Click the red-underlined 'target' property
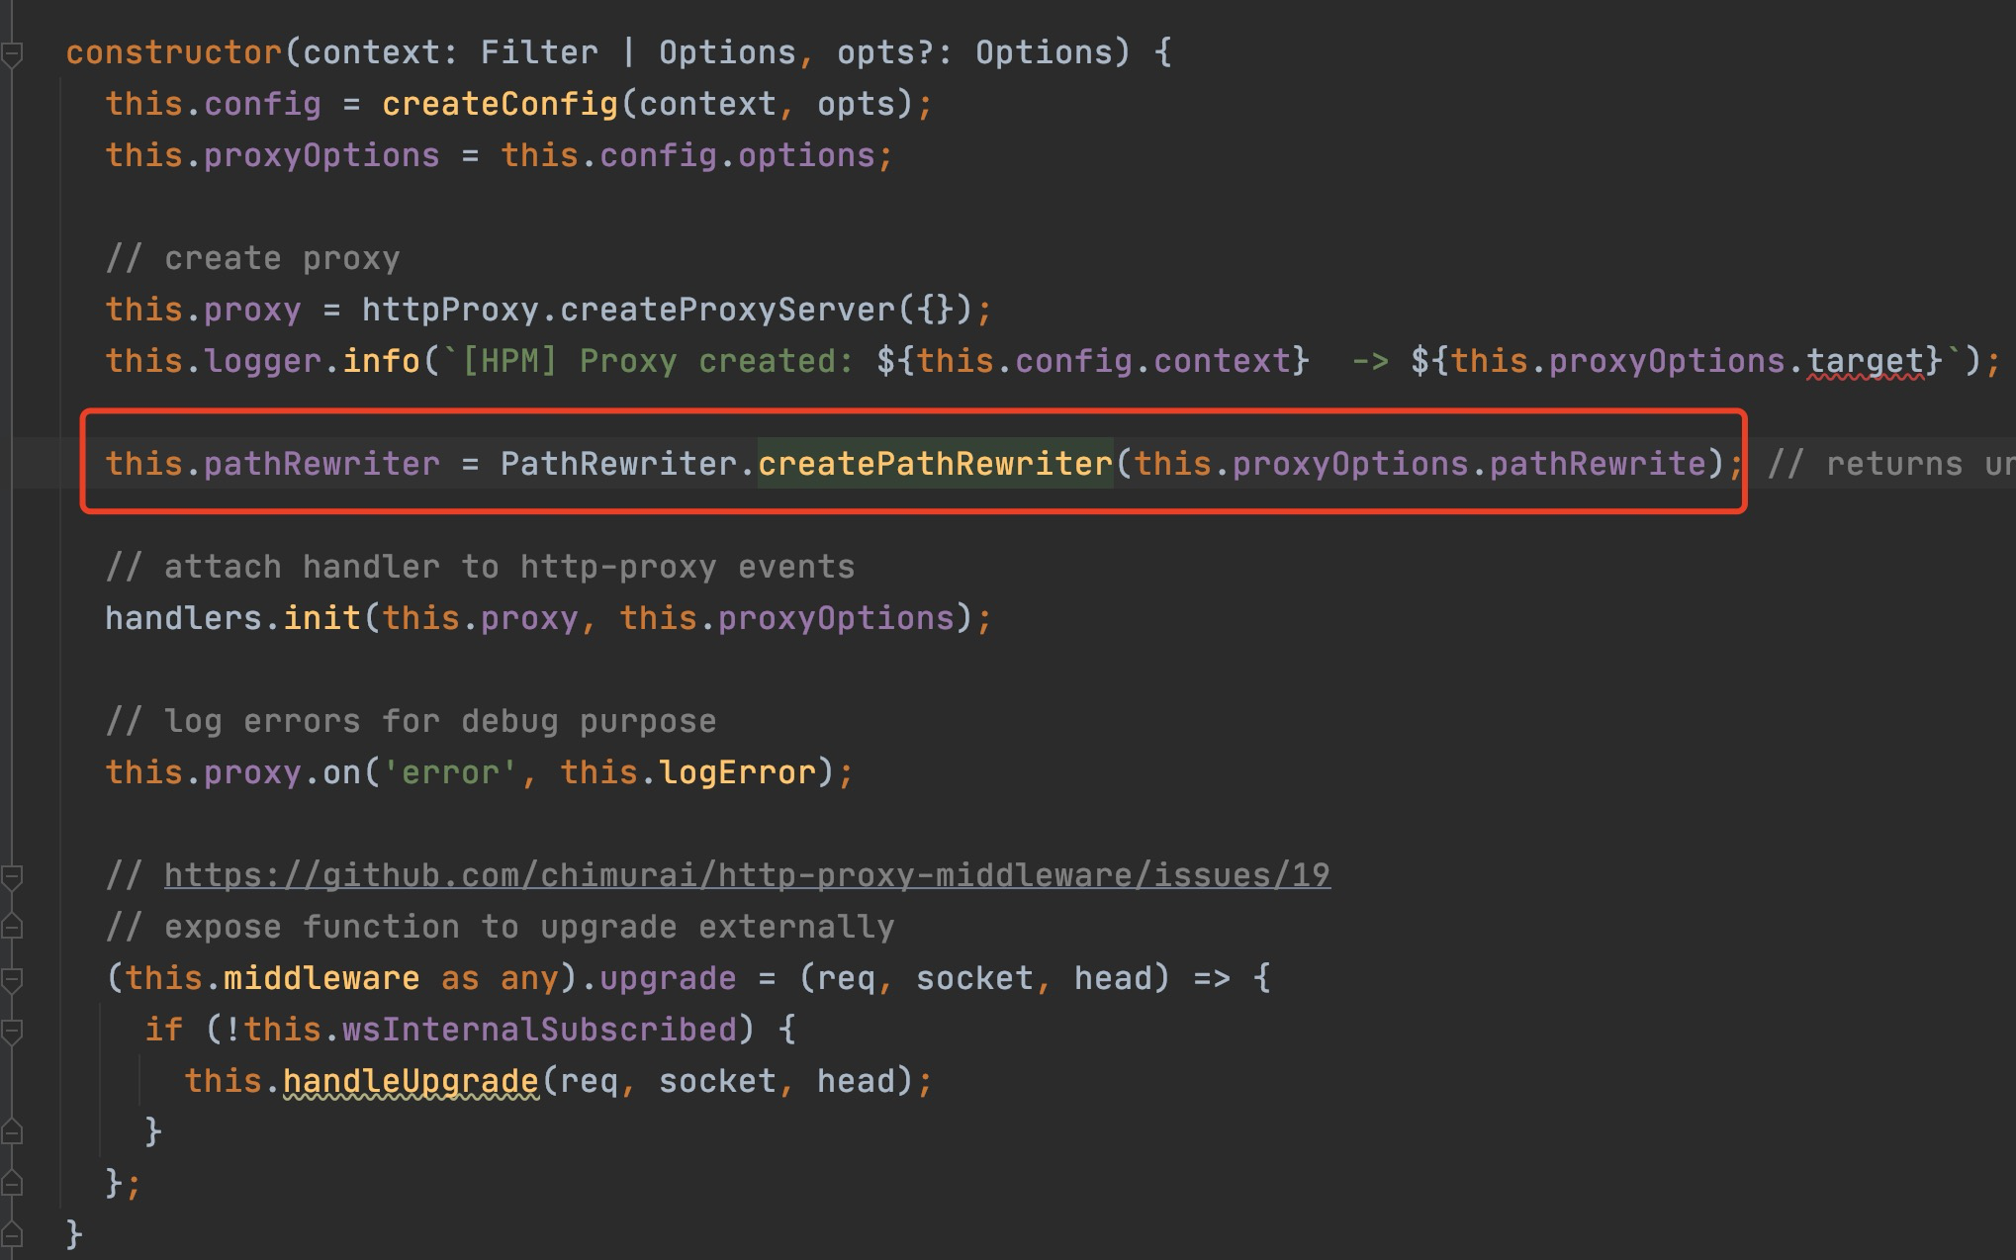Image resolution: width=2016 pixels, height=1260 pixels. tap(1865, 361)
